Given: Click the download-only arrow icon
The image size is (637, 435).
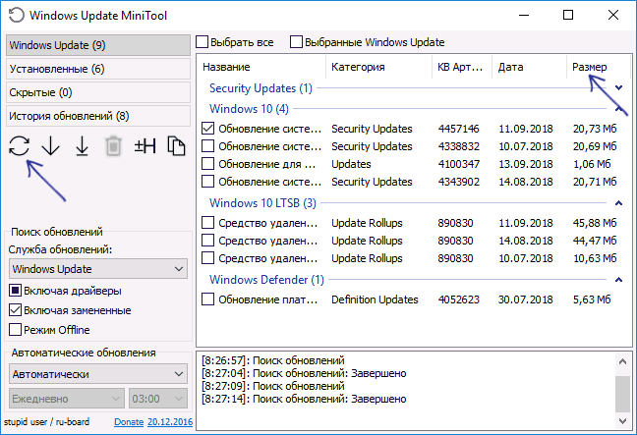Looking at the screenshot, I should click(x=51, y=146).
